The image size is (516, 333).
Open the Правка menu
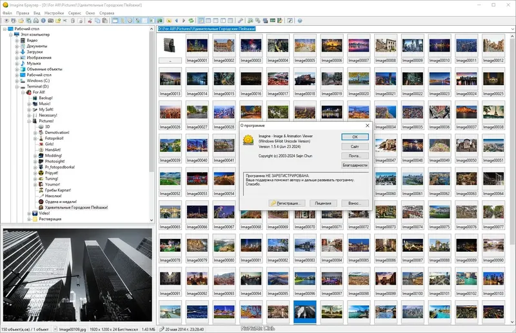(23, 13)
